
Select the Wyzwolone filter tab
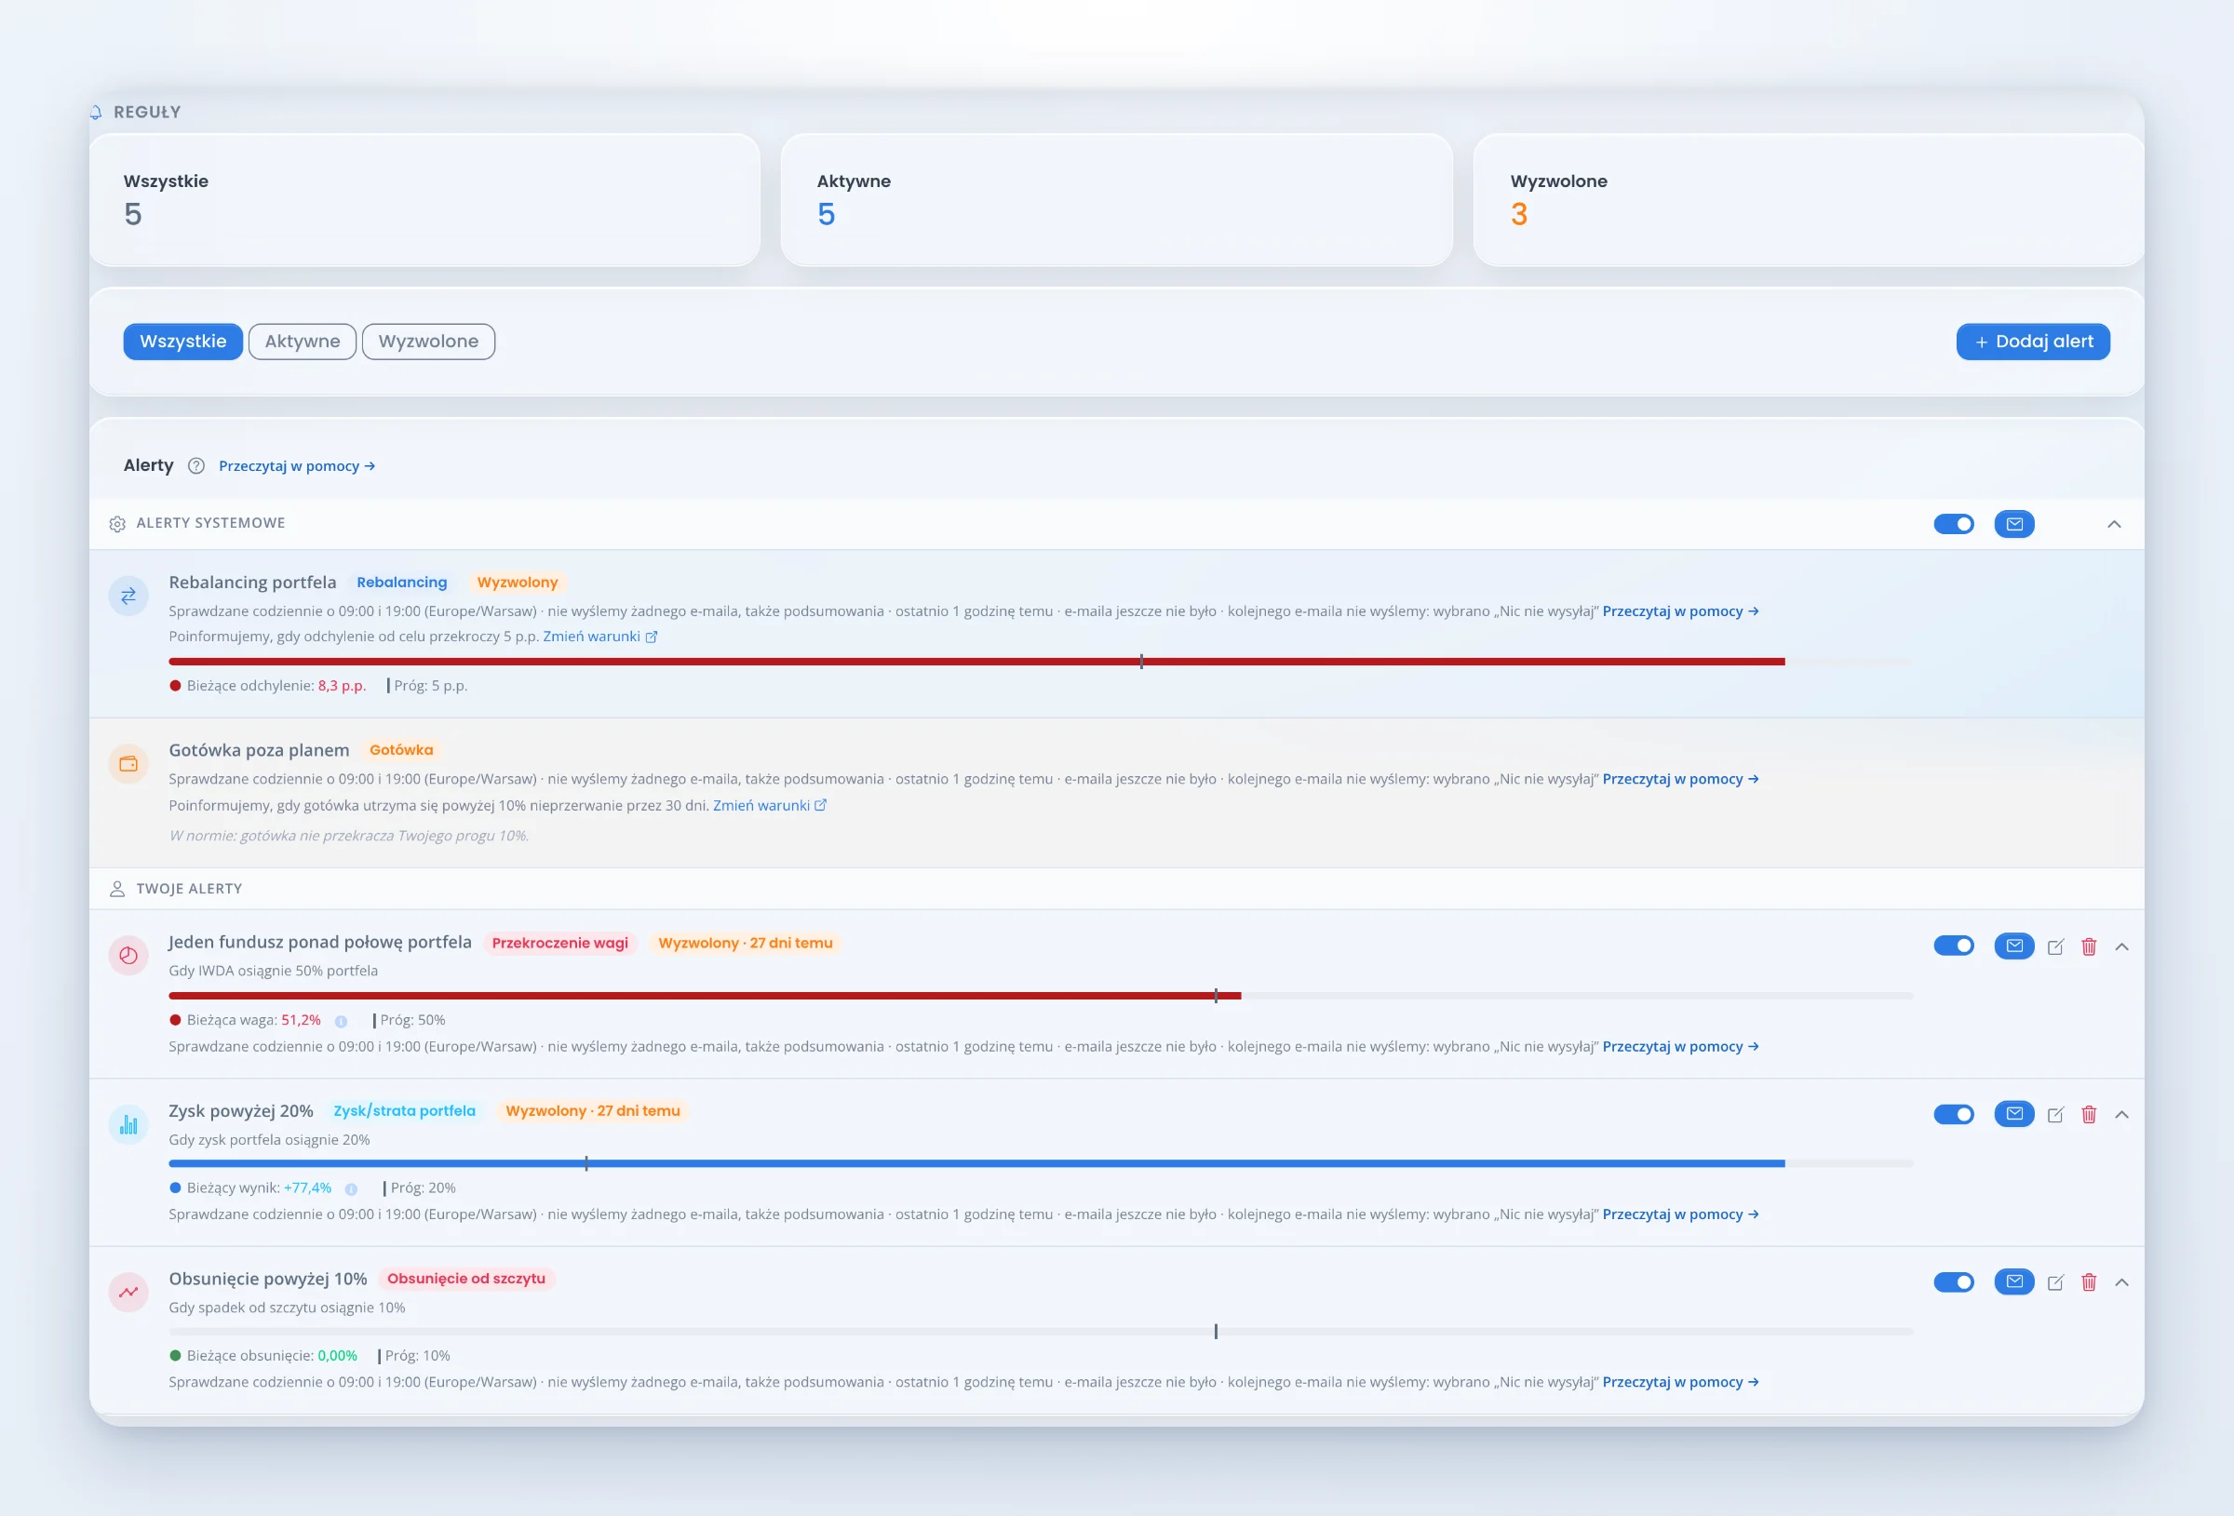428,342
